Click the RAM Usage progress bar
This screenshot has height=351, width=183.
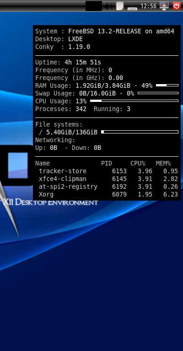167,85
